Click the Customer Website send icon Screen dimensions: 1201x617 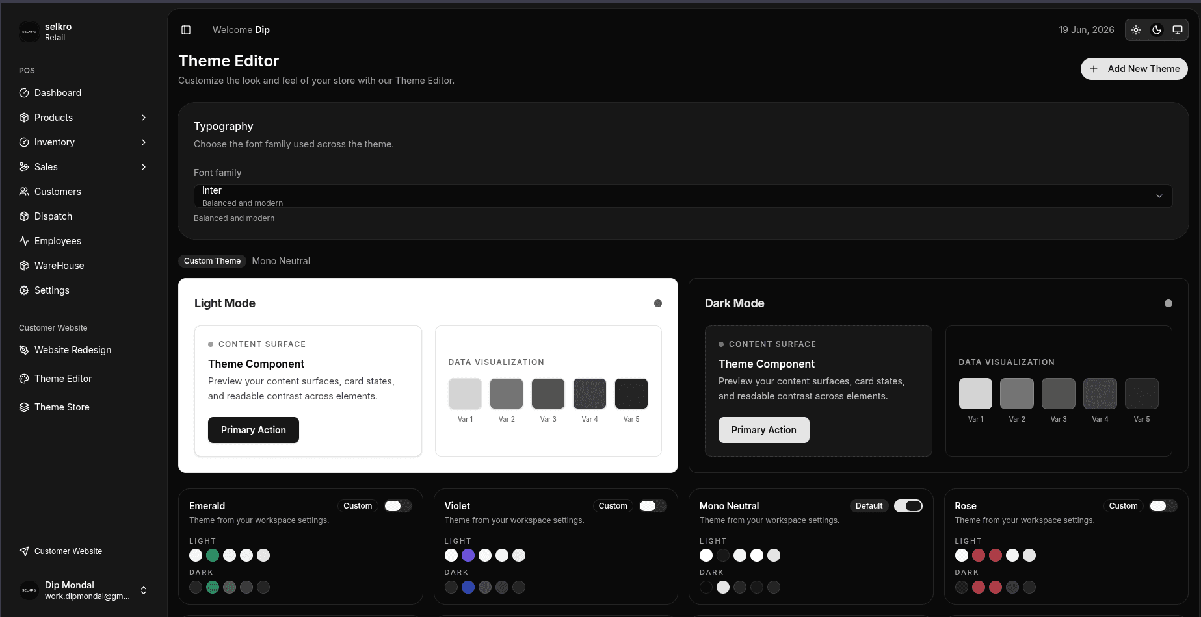tap(24, 551)
